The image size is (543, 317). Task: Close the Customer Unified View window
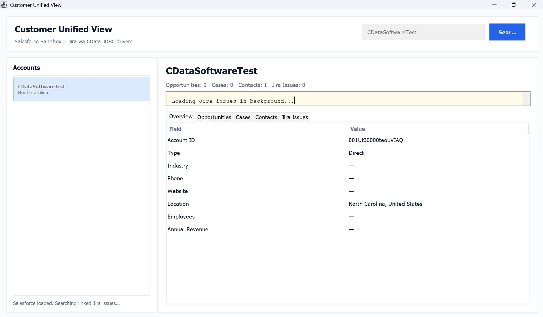coord(534,5)
